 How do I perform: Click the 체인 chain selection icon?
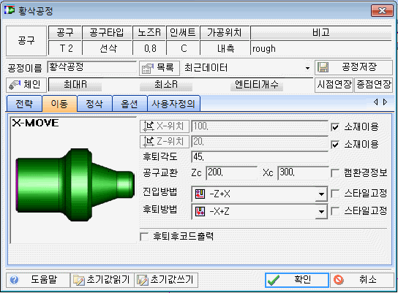pos(15,85)
